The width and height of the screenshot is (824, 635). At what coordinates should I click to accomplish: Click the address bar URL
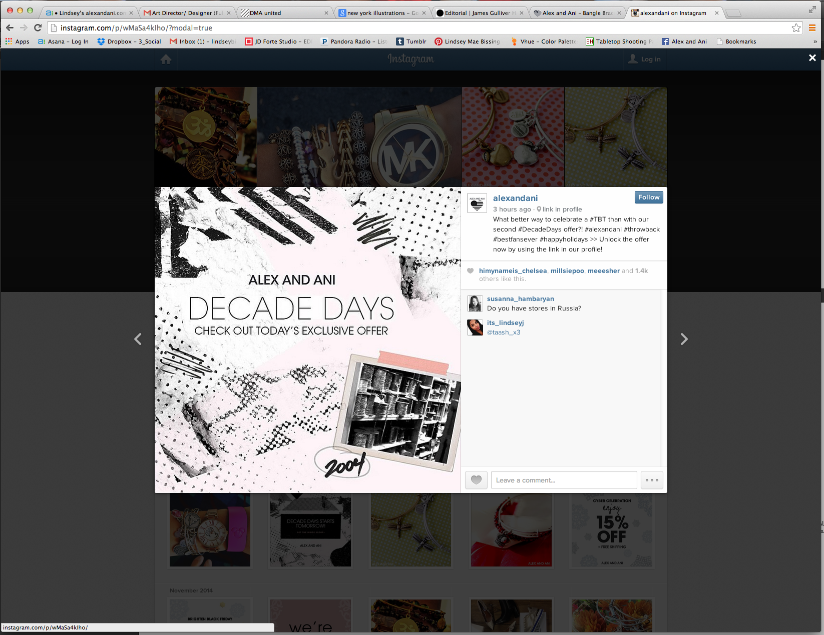pyautogui.click(x=136, y=28)
